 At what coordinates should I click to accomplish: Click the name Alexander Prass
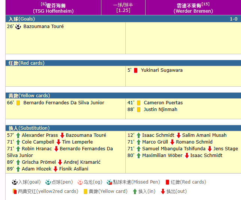click(x=40, y=135)
